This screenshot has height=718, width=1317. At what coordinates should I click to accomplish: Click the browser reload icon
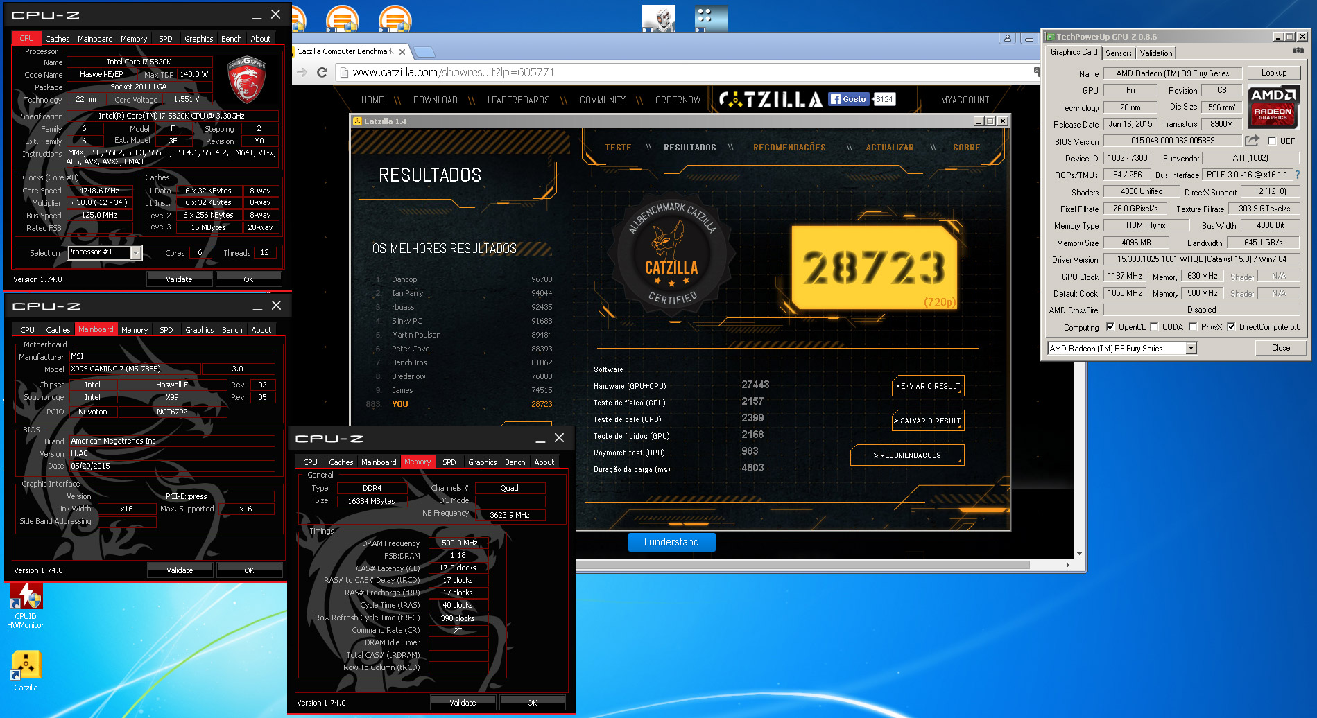(x=322, y=72)
